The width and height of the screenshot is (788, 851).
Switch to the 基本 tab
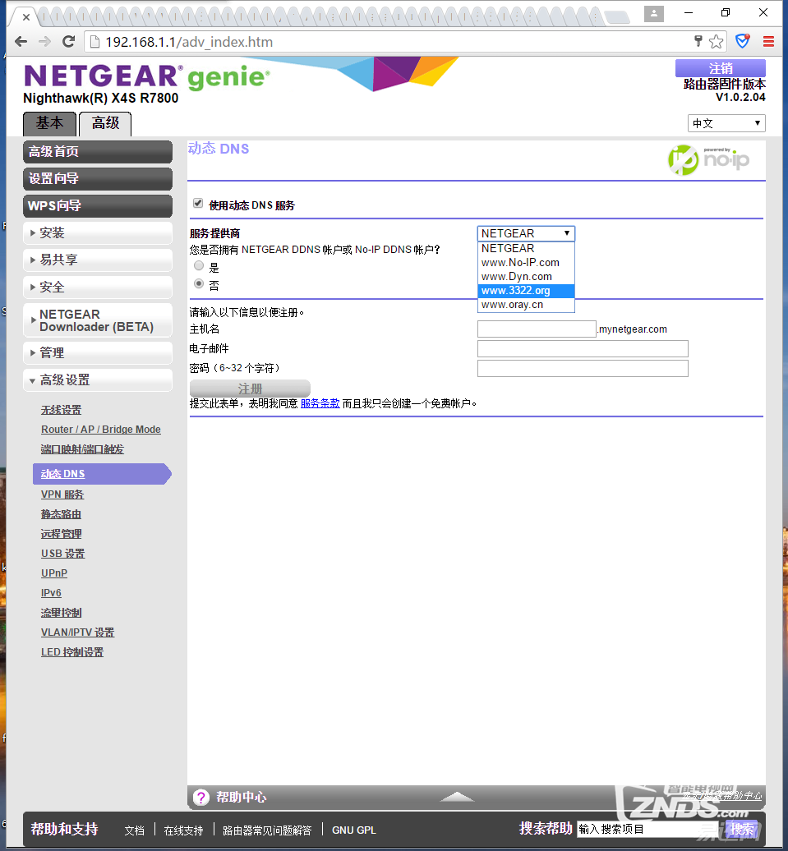[49, 123]
